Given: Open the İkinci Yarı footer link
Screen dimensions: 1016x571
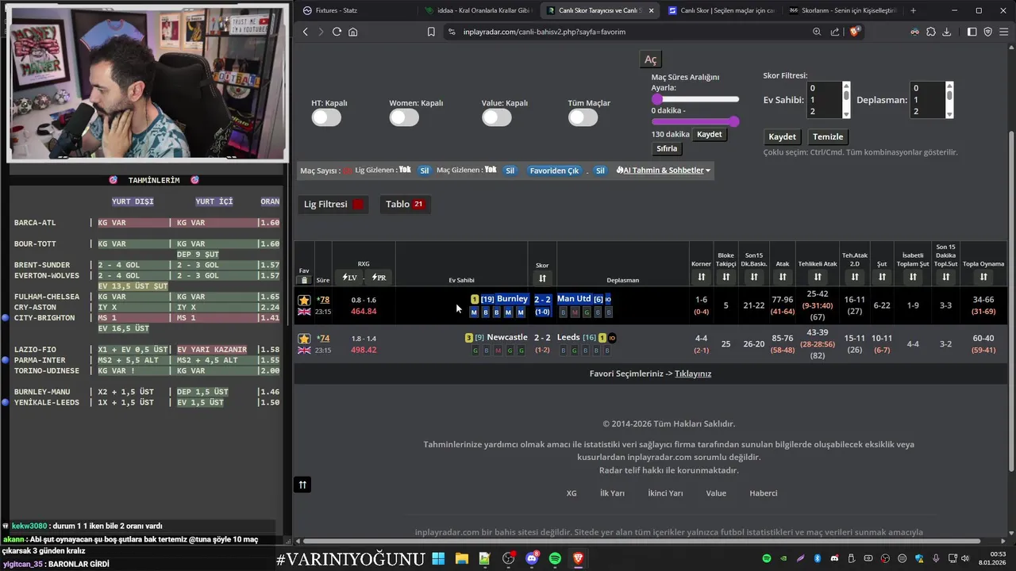Looking at the screenshot, I should 665,493.
